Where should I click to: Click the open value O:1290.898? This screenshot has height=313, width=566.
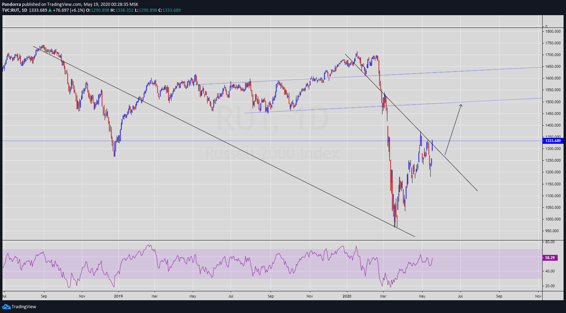97,10
